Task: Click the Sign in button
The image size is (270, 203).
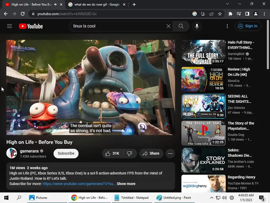Action: pyautogui.click(x=248, y=26)
